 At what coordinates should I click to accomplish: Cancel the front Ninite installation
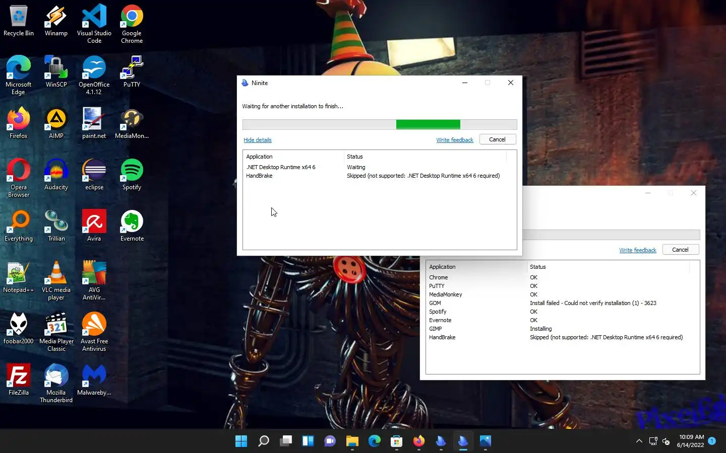coord(497,139)
